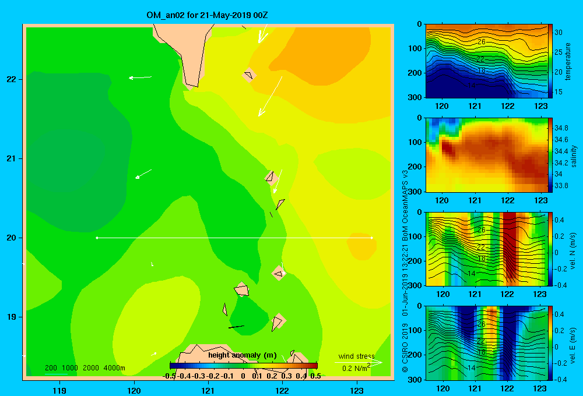
Task: Click the "1000" depth contour legend entry
Action: [70, 368]
